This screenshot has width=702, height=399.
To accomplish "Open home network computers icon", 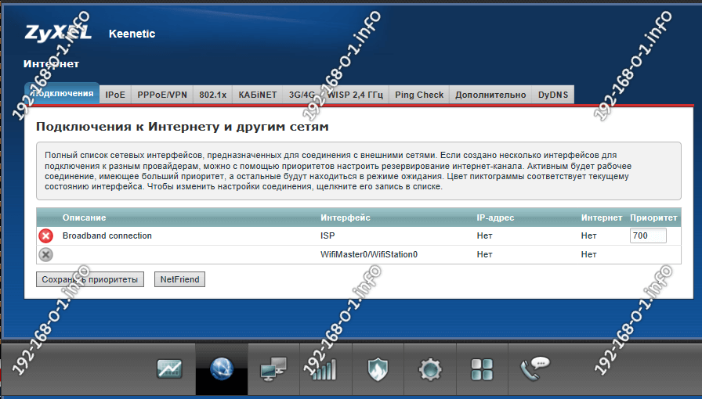I will click(273, 368).
